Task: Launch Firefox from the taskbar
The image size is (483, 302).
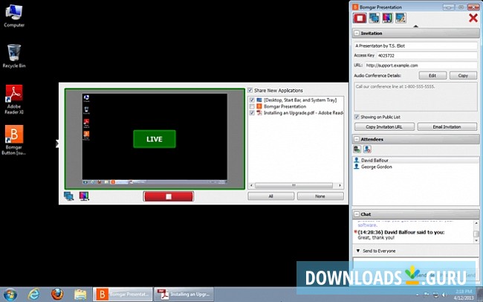Action: point(57,295)
